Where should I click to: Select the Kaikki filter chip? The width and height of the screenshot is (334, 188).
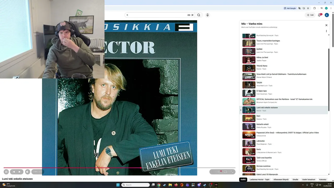pyautogui.click(x=243, y=179)
